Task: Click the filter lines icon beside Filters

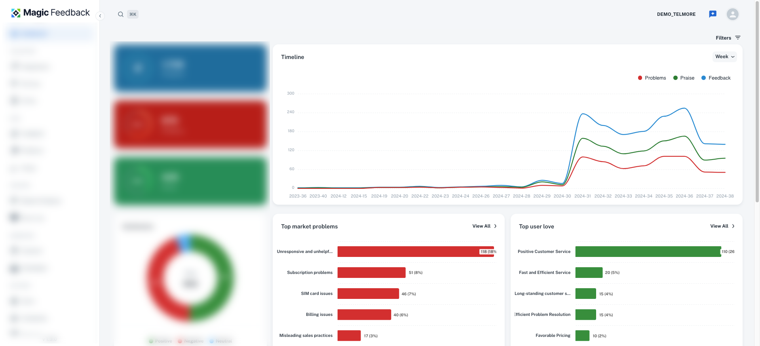Action: point(738,38)
